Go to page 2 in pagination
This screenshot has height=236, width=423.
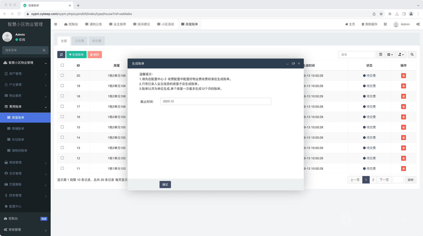(373, 180)
